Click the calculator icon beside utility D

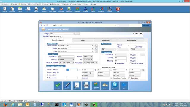tap(143, 70)
